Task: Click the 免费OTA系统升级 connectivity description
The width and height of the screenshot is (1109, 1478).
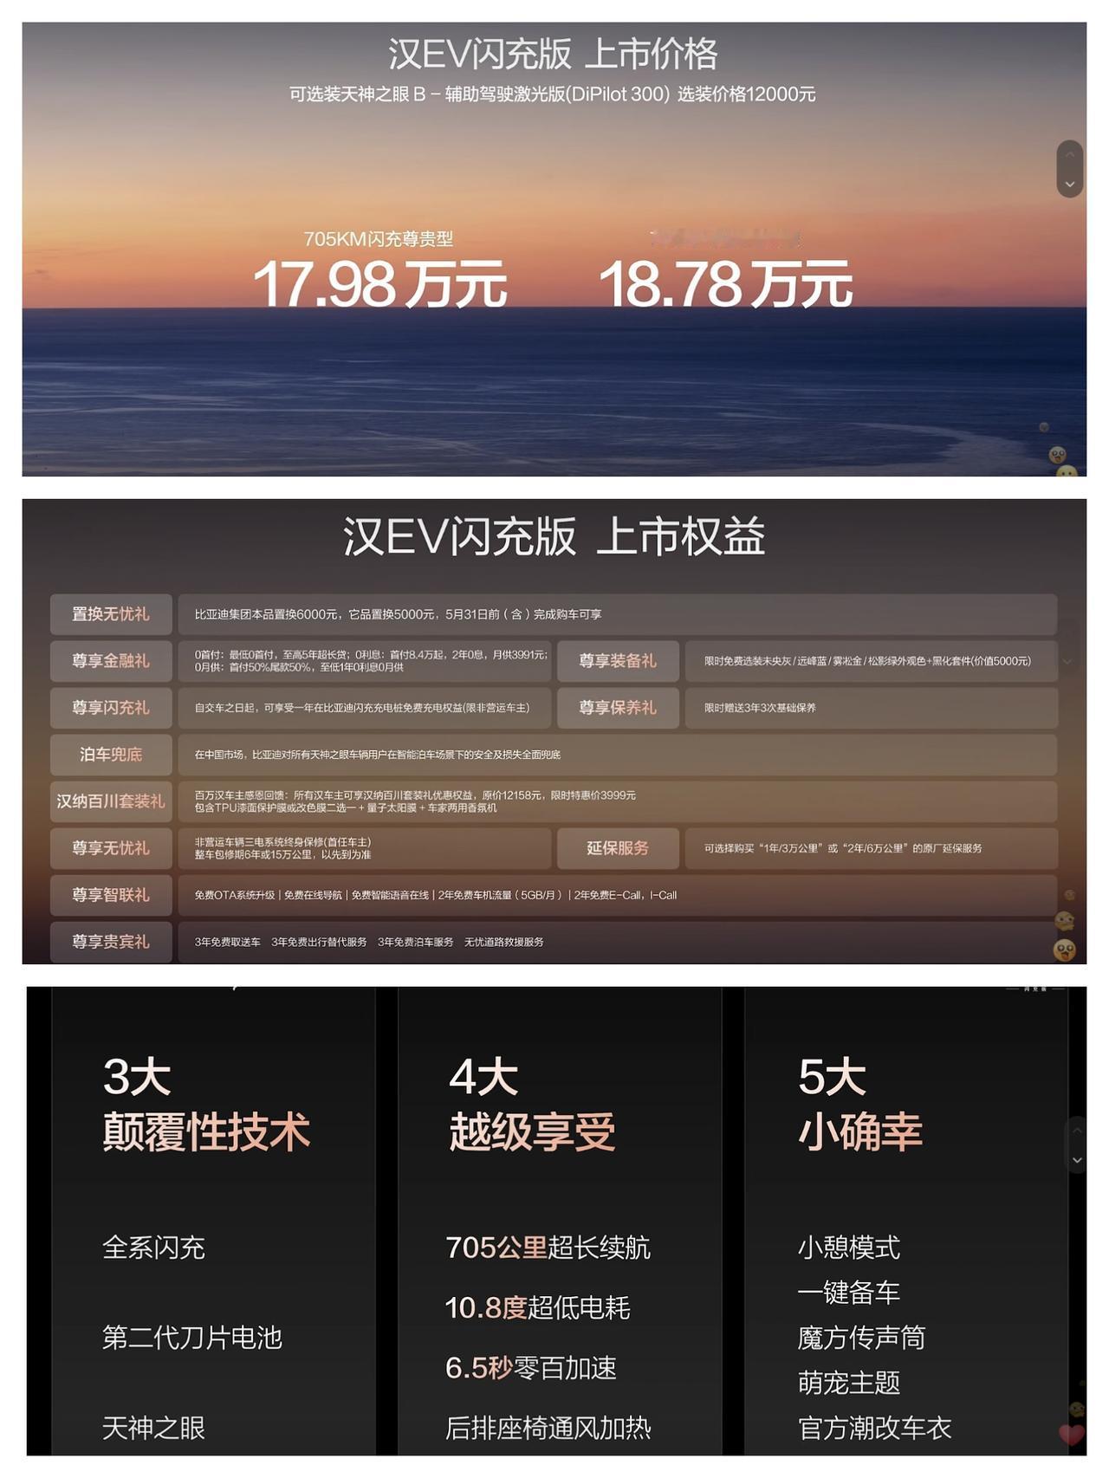Action: click(436, 895)
